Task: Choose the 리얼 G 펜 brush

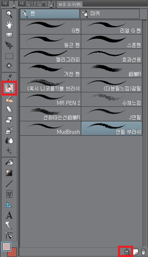Action: click(x=112, y=27)
